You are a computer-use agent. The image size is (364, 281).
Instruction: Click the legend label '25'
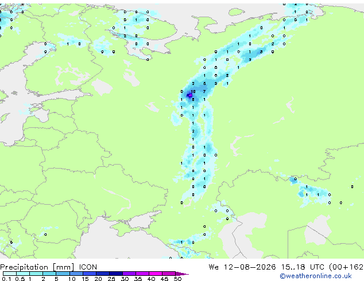point(111,279)
